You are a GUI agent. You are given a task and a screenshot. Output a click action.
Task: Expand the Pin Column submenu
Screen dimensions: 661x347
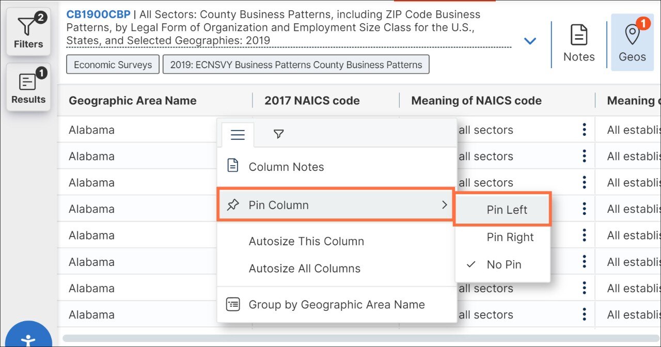pyautogui.click(x=336, y=205)
